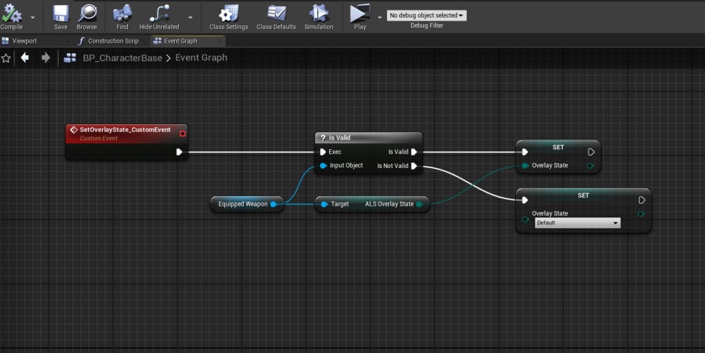Viewport: 705px width, 353px height.
Task: Save the blueprint with Save icon
Action: point(61,13)
